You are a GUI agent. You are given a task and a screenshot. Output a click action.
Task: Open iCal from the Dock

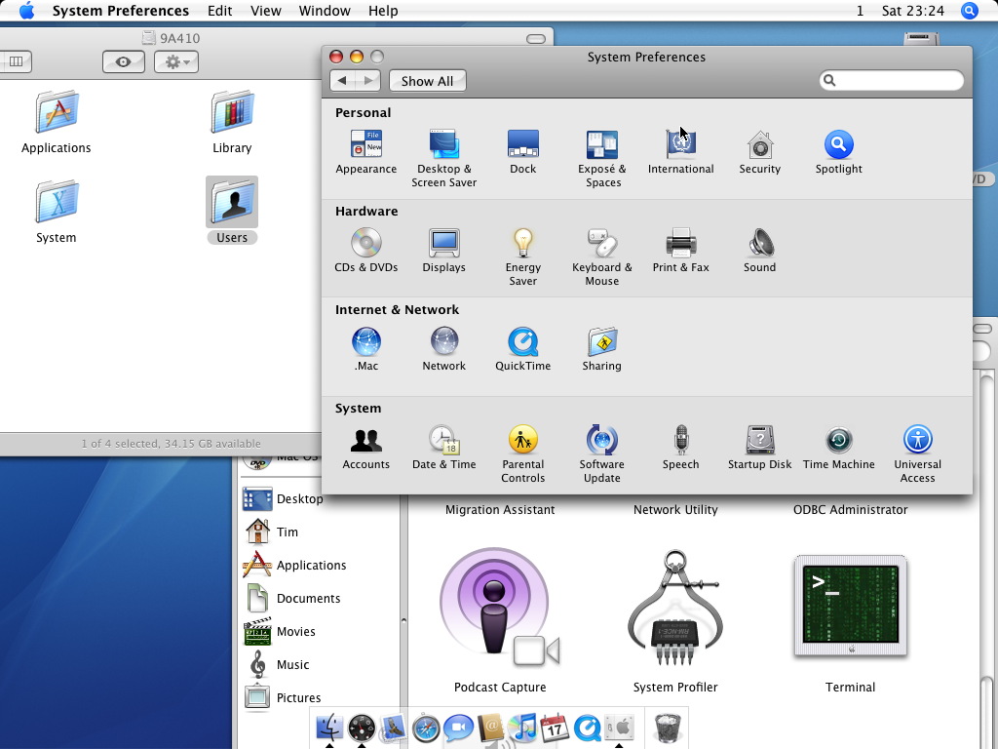point(555,728)
